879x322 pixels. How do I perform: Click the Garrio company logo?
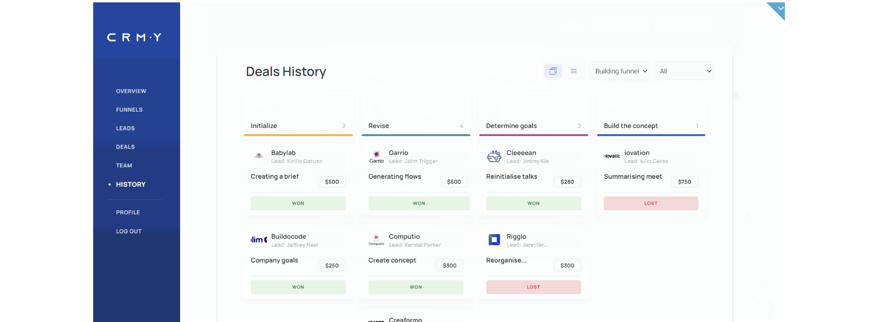377,156
